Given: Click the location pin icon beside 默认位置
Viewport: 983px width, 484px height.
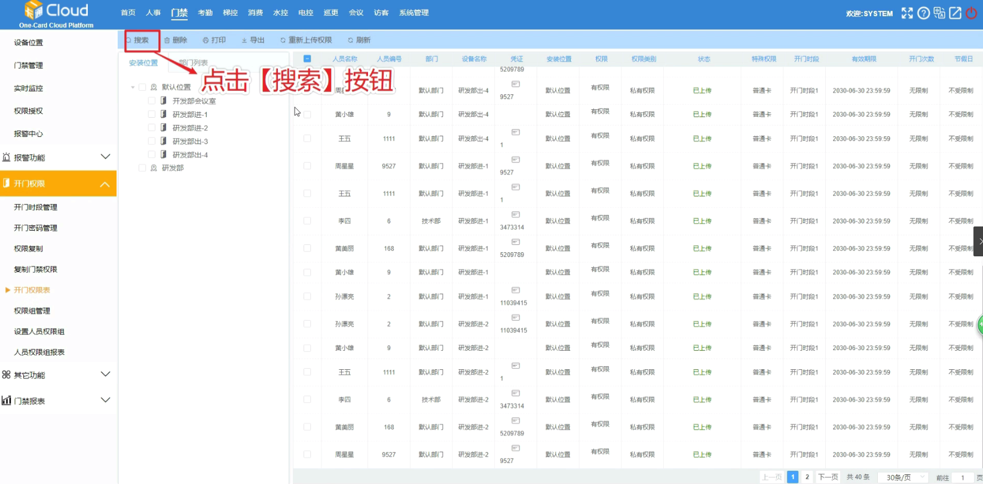Looking at the screenshot, I should [154, 87].
